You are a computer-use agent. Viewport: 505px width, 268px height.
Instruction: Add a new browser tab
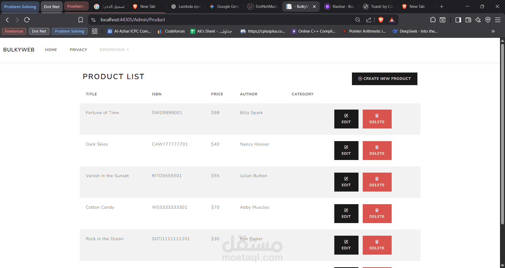[442, 7]
